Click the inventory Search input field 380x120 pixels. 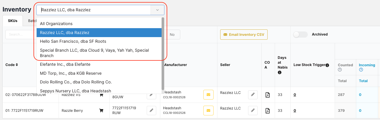coord(20,35)
